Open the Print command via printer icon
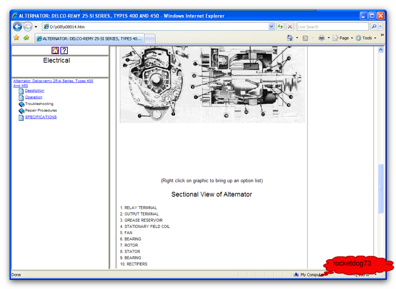This screenshot has width=396, height=289. pos(321,38)
